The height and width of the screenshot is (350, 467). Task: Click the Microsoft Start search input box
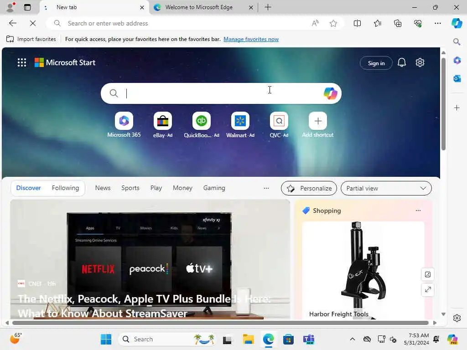click(221, 93)
